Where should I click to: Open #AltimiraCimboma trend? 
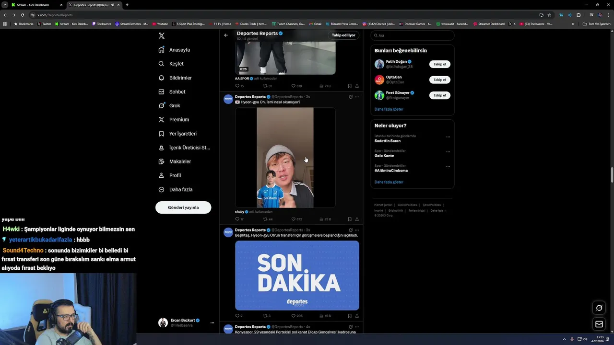(391, 171)
